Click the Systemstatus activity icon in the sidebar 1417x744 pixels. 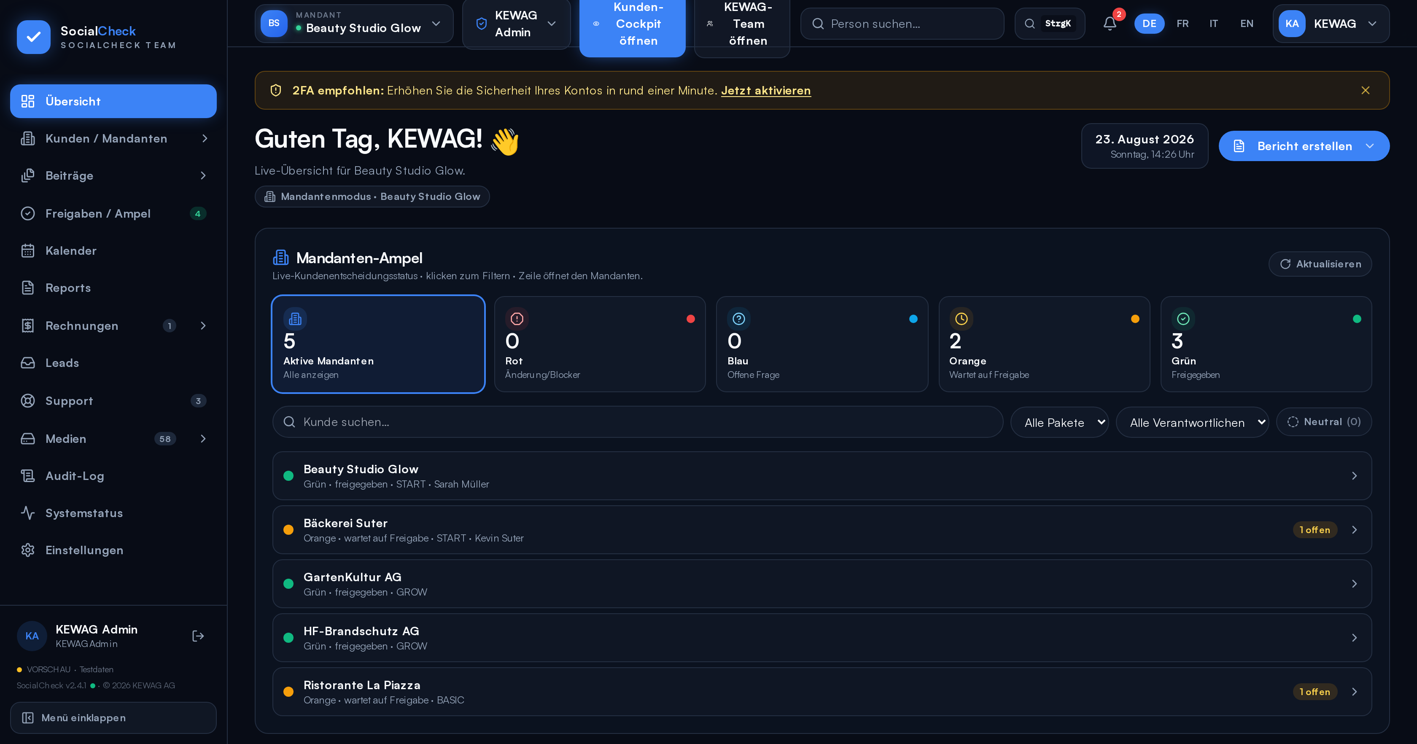tap(27, 513)
